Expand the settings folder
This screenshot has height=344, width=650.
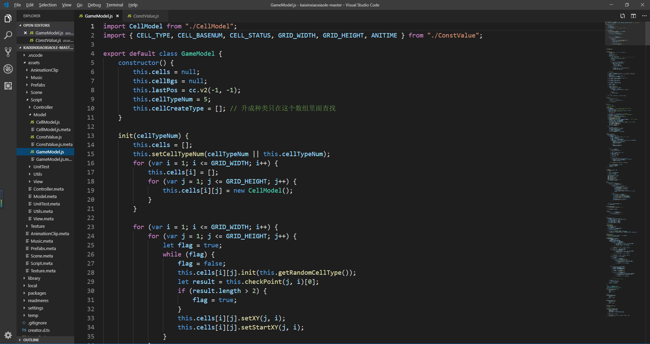[x=45, y=308]
